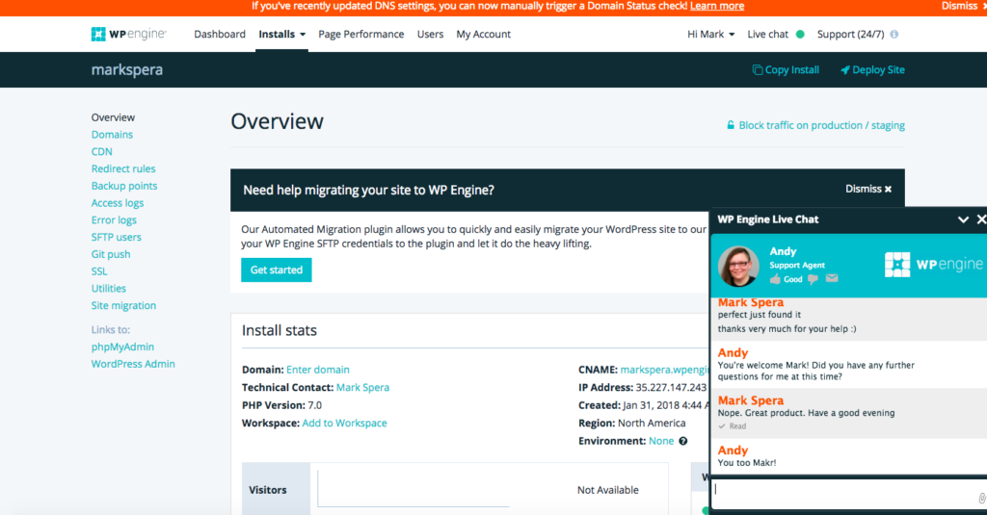Screen dimensions: 987x515
Task: Open Domains in the sidebar
Action: (x=112, y=134)
